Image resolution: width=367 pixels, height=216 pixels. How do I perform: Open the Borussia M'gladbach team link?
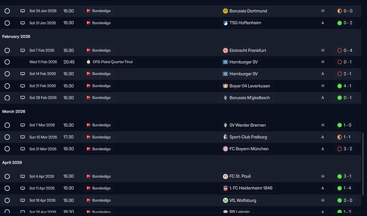click(249, 98)
